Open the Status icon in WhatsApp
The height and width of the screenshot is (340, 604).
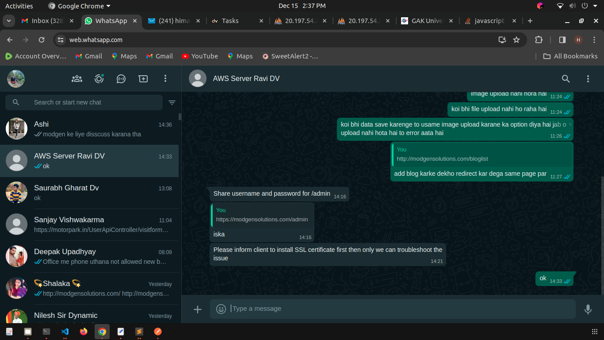[x=99, y=79]
